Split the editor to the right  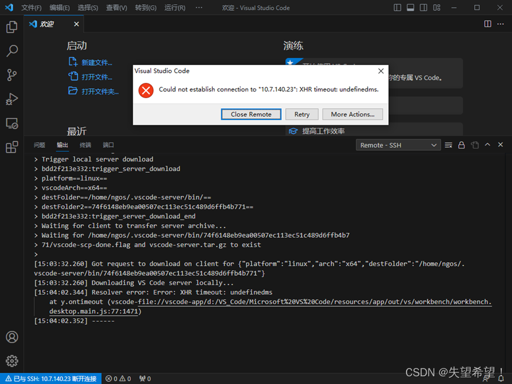tap(488, 24)
